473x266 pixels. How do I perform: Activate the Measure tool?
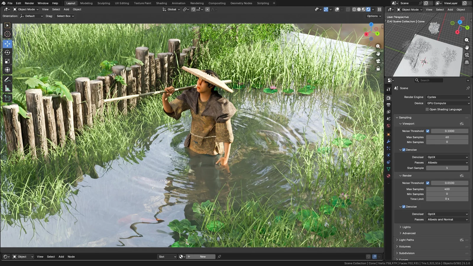7,88
